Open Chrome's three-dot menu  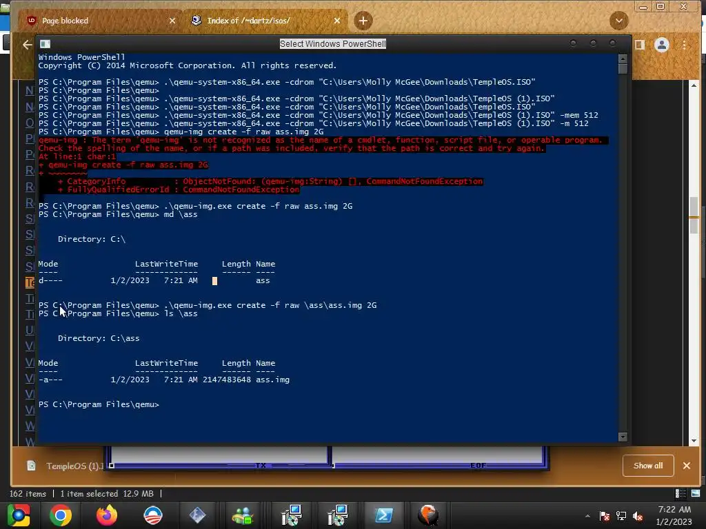(x=685, y=45)
